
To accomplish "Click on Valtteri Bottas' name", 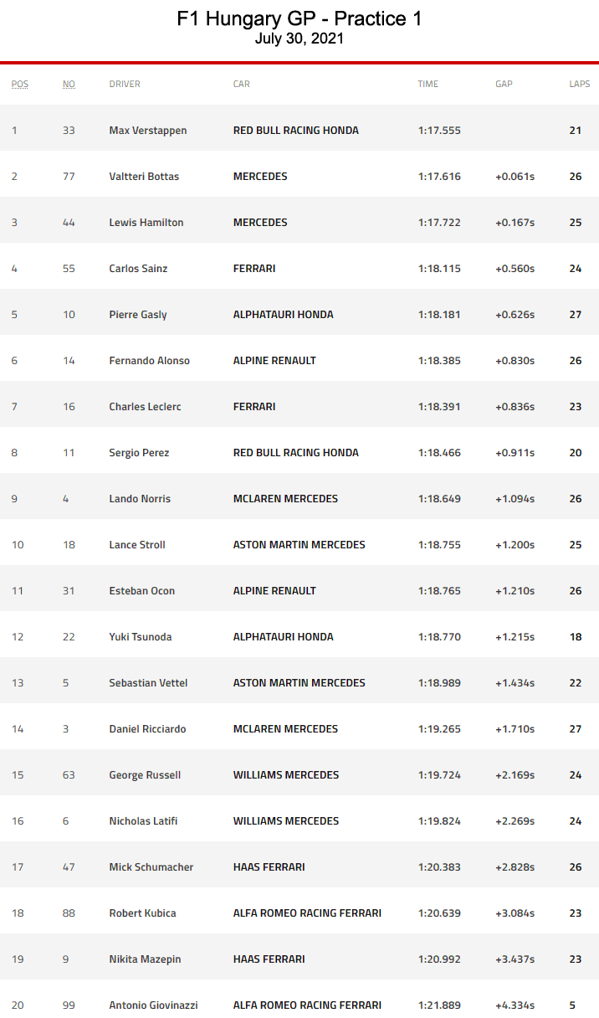I will (144, 177).
